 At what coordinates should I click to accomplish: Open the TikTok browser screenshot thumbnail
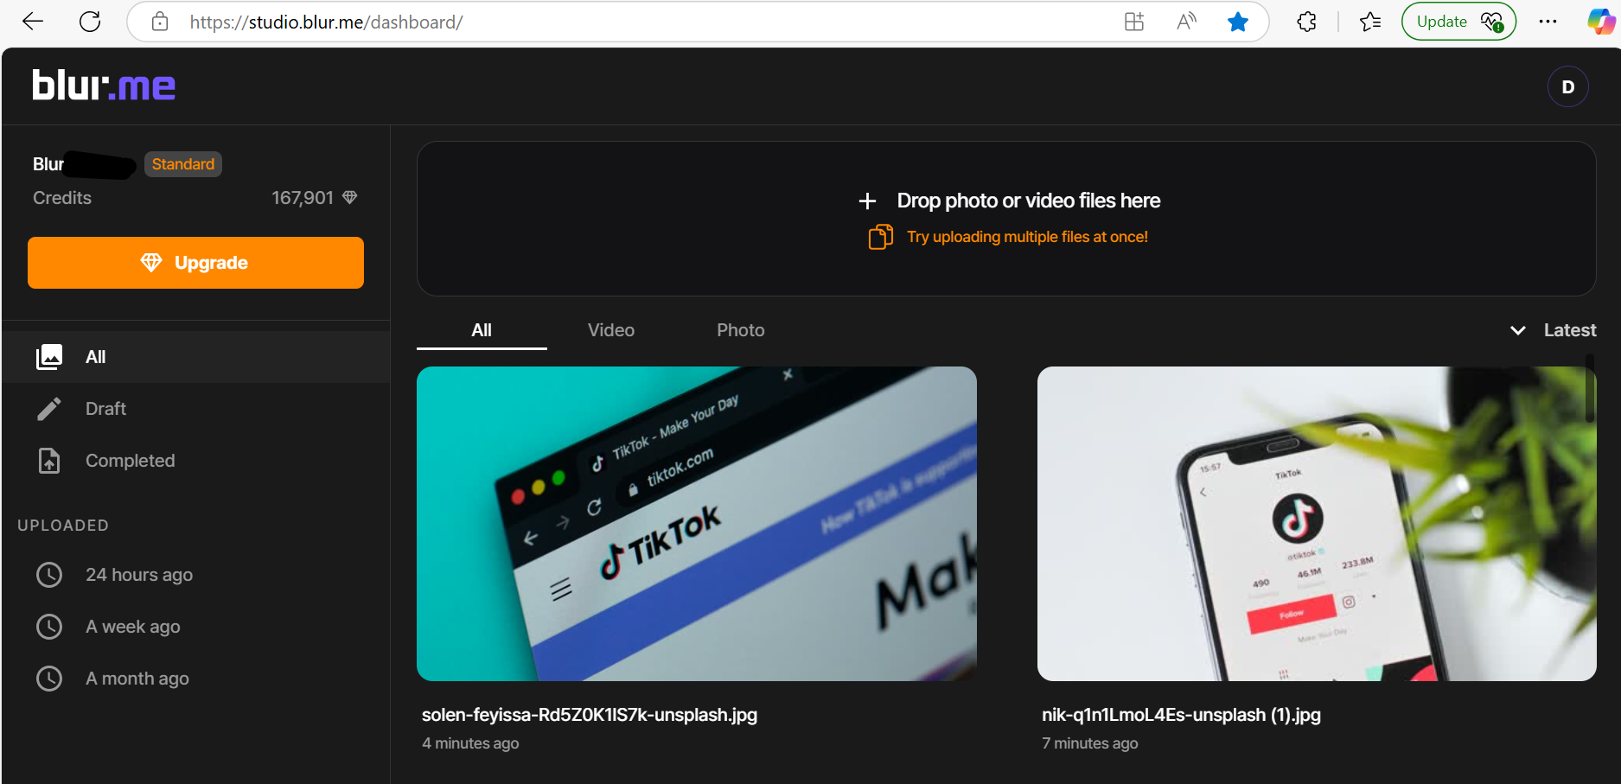coord(697,524)
